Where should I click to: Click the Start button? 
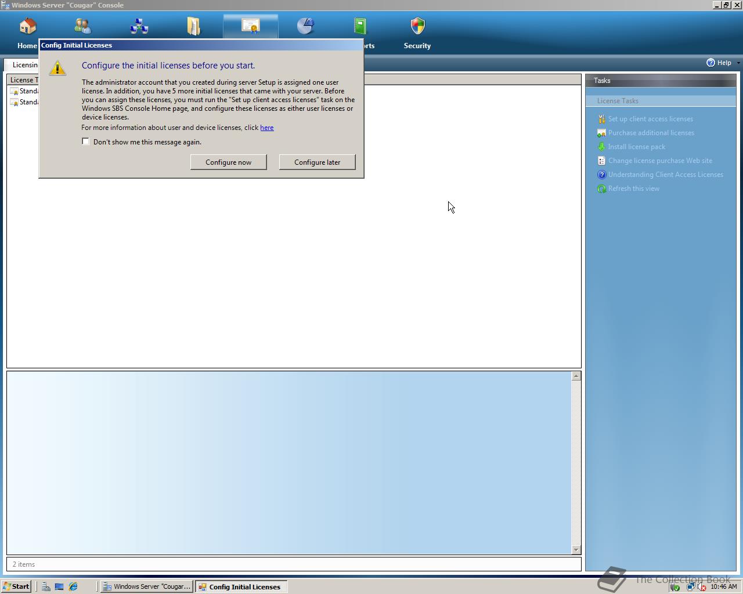(16, 586)
